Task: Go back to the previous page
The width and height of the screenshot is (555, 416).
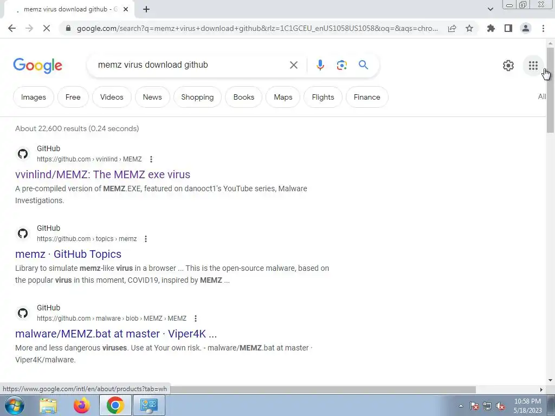Action: (12, 28)
